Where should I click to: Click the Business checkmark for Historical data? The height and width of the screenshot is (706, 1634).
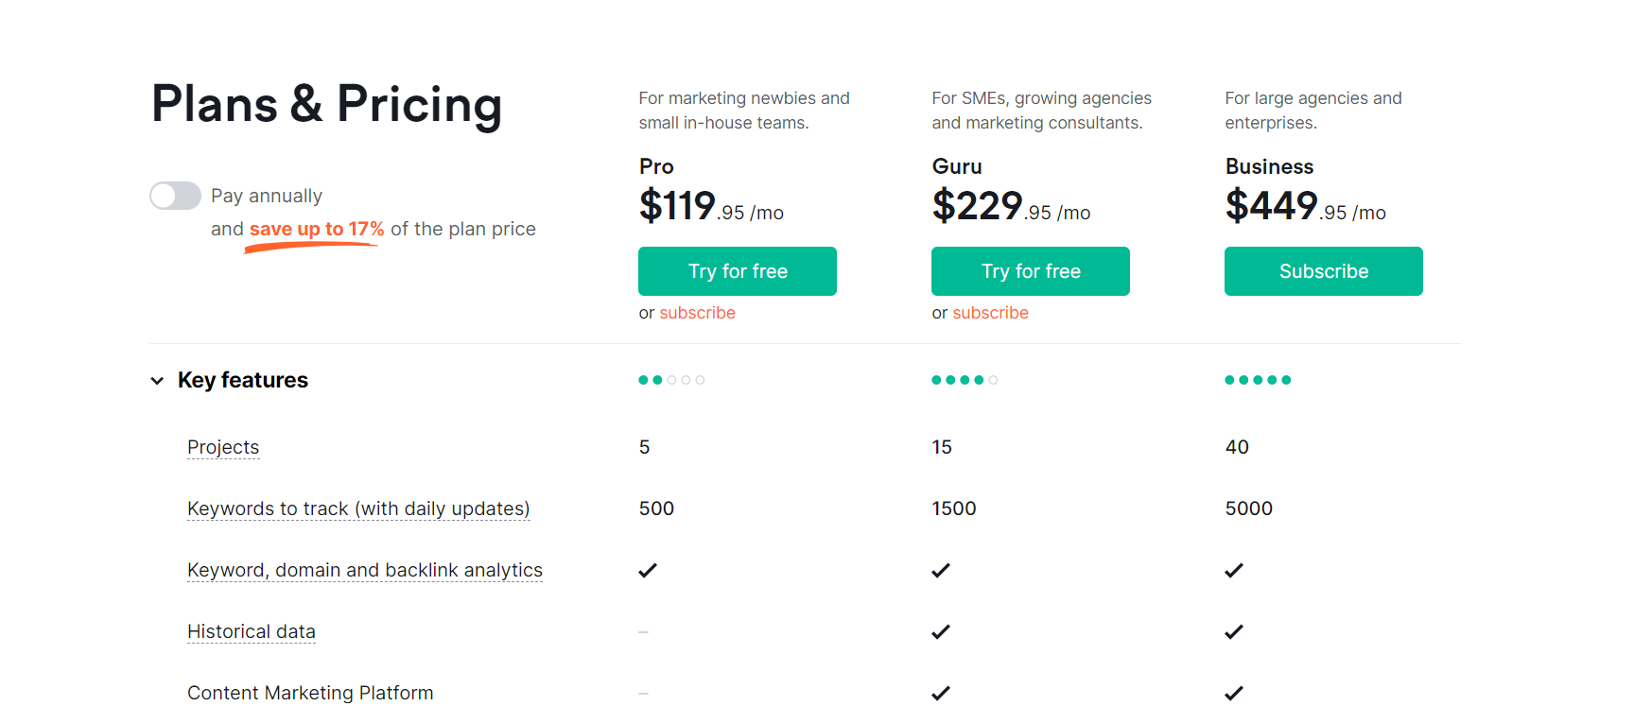(1234, 631)
